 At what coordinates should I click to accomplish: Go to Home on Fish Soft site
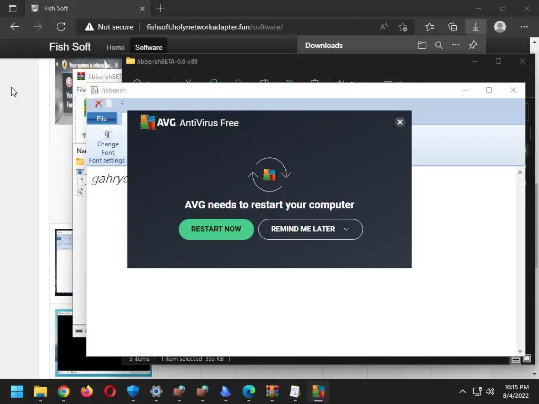click(x=115, y=47)
